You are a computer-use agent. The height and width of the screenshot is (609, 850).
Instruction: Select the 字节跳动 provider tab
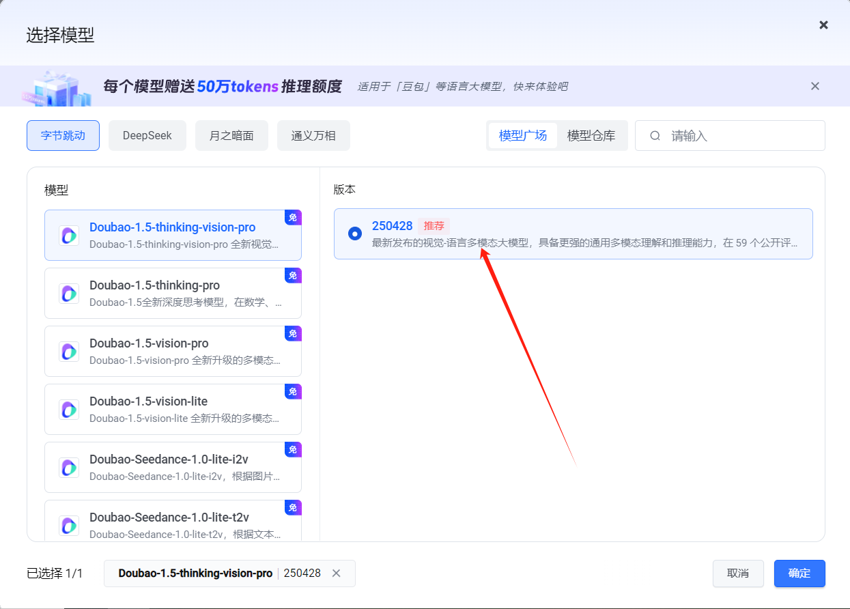click(63, 135)
